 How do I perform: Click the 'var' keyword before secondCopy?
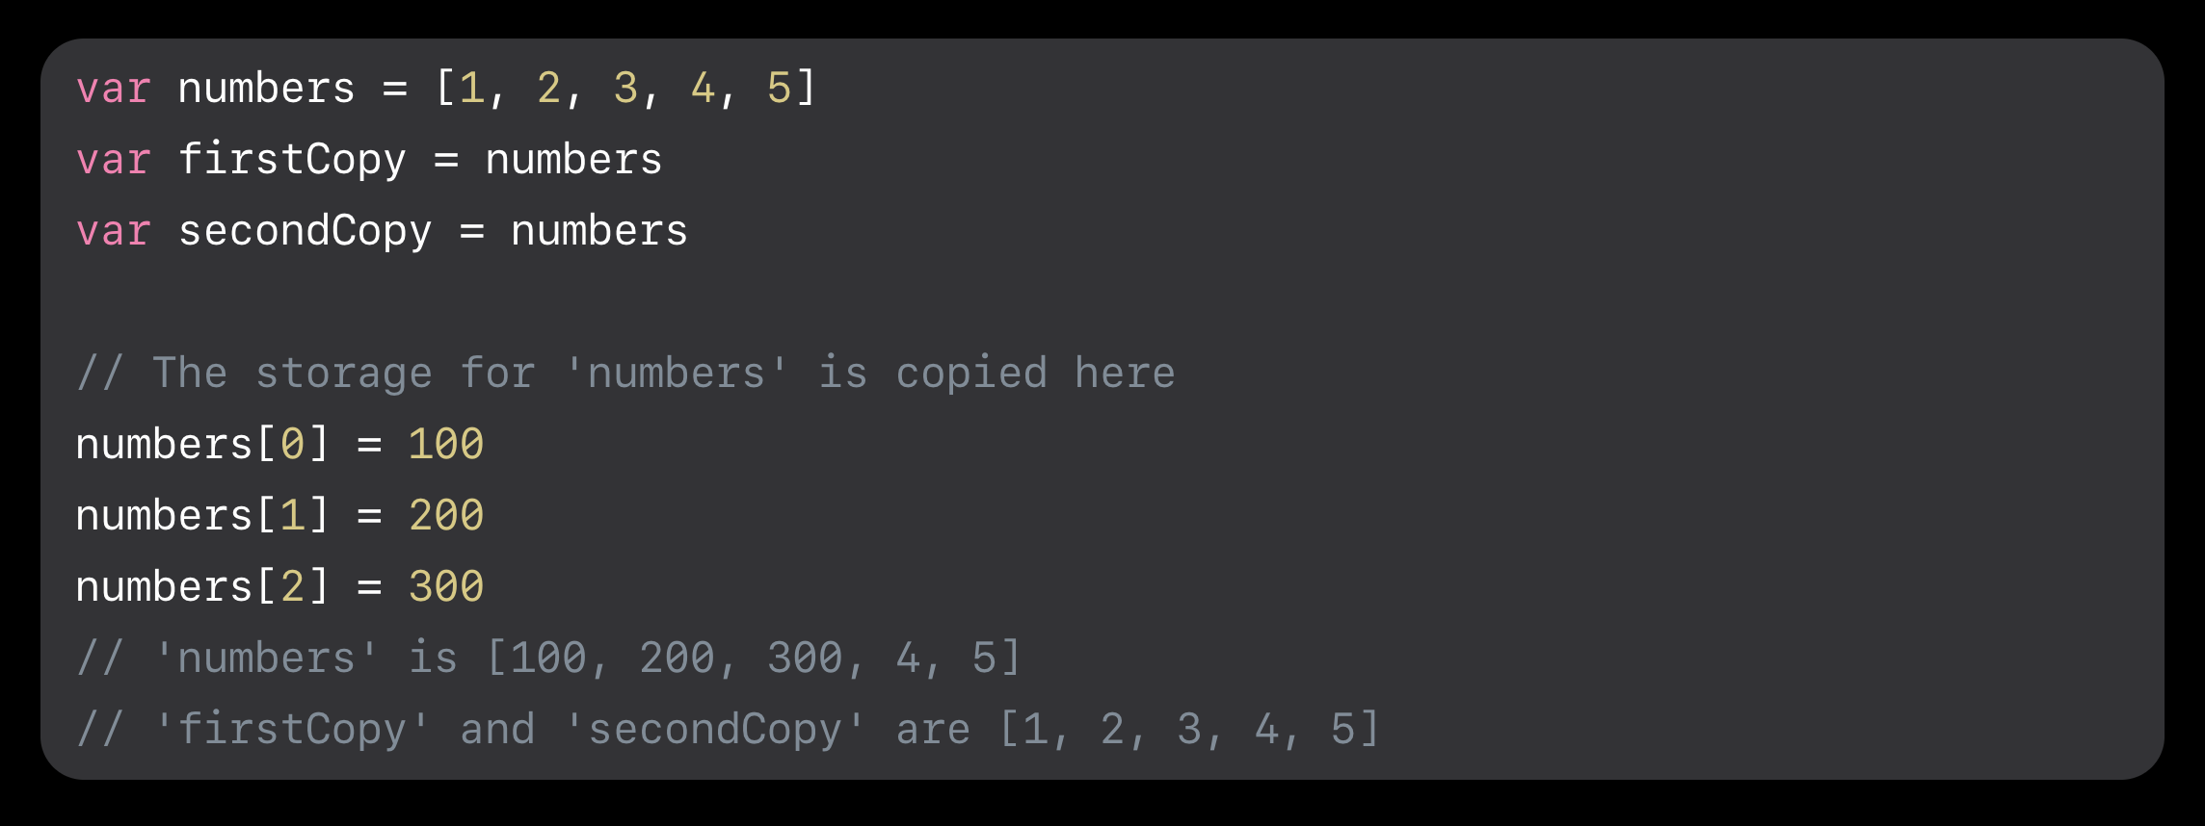(x=114, y=231)
